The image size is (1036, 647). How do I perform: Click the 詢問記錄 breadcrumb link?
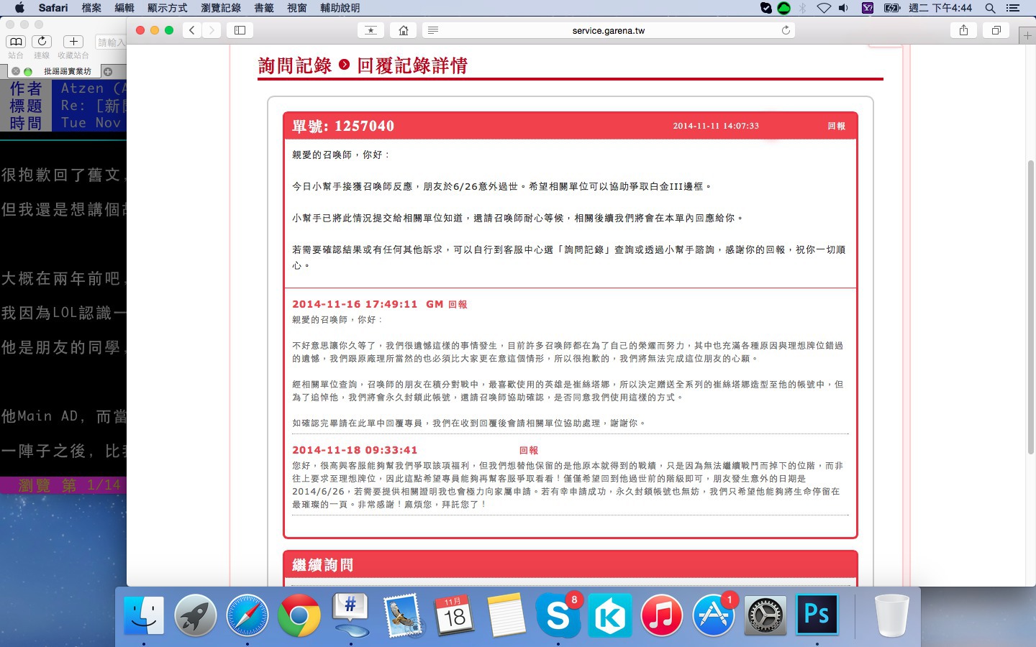[x=295, y=66]
